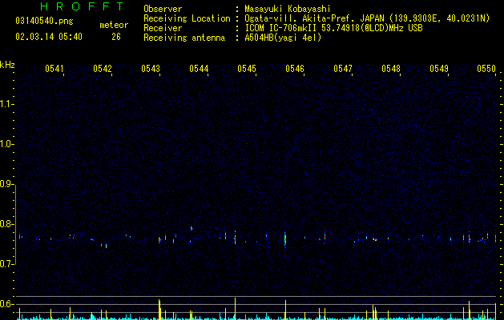Click the 0541 time marker
This screenshot has width=504, height=320.
[x=54, y=68]
